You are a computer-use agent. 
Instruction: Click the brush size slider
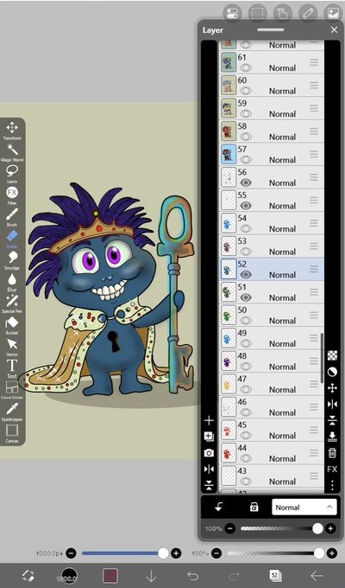124,553
